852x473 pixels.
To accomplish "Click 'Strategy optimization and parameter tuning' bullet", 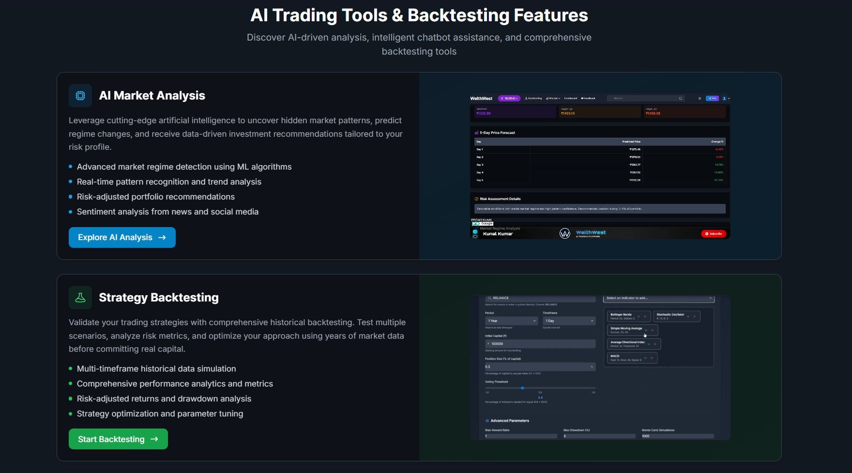I will pos(160,414).
